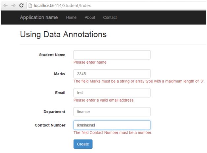Viewport: 207px width, 153px height.
Task: Click the browser forward arrow
Action: coord(13,6)
